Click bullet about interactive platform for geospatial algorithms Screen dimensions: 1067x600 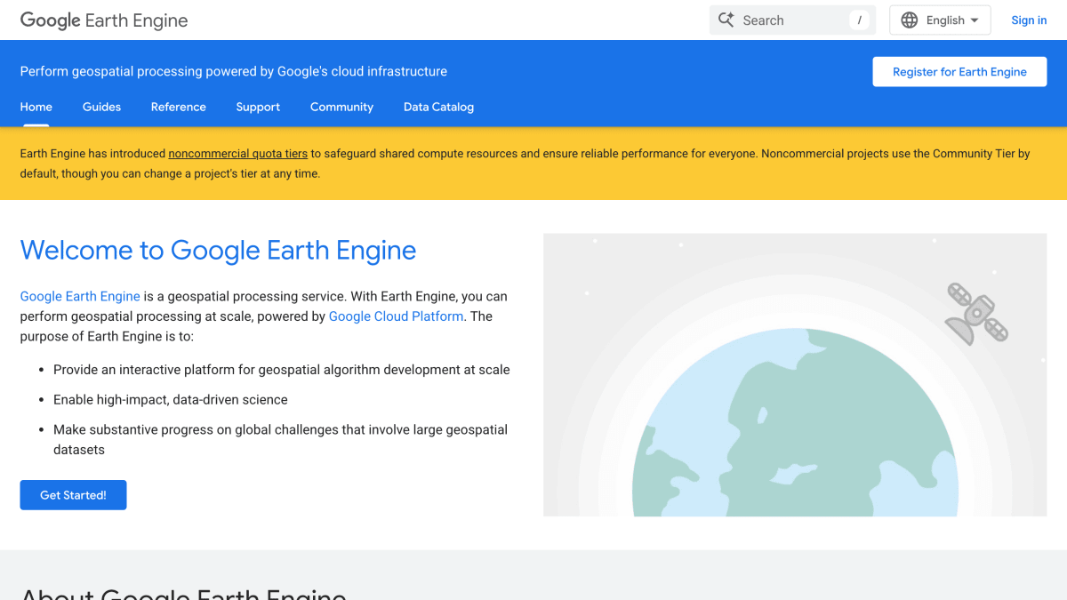click(282, 370)
